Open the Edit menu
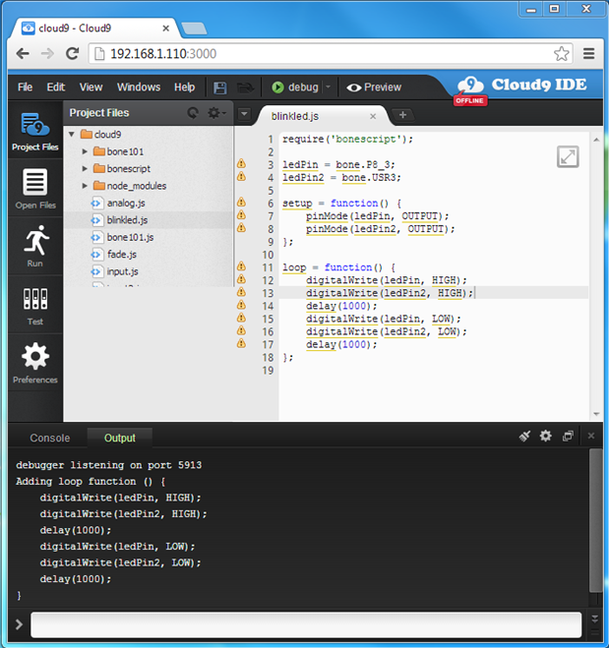This screenshot has width=609, height=648. 56,88
